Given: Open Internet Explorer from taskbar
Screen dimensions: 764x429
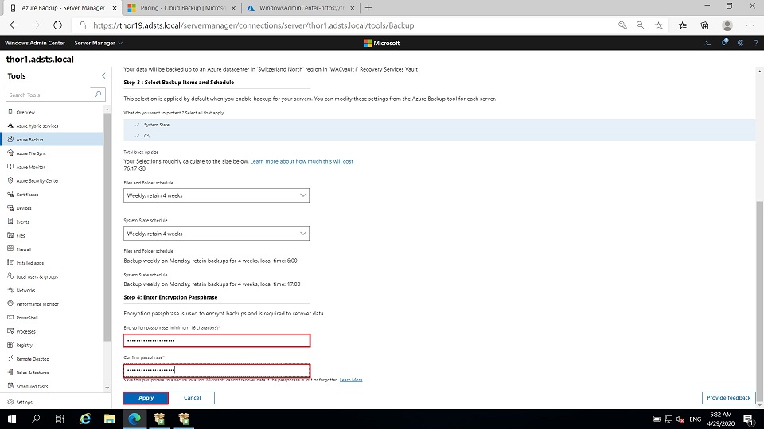Looking at the screenshot, I should (x=85, y=419).
